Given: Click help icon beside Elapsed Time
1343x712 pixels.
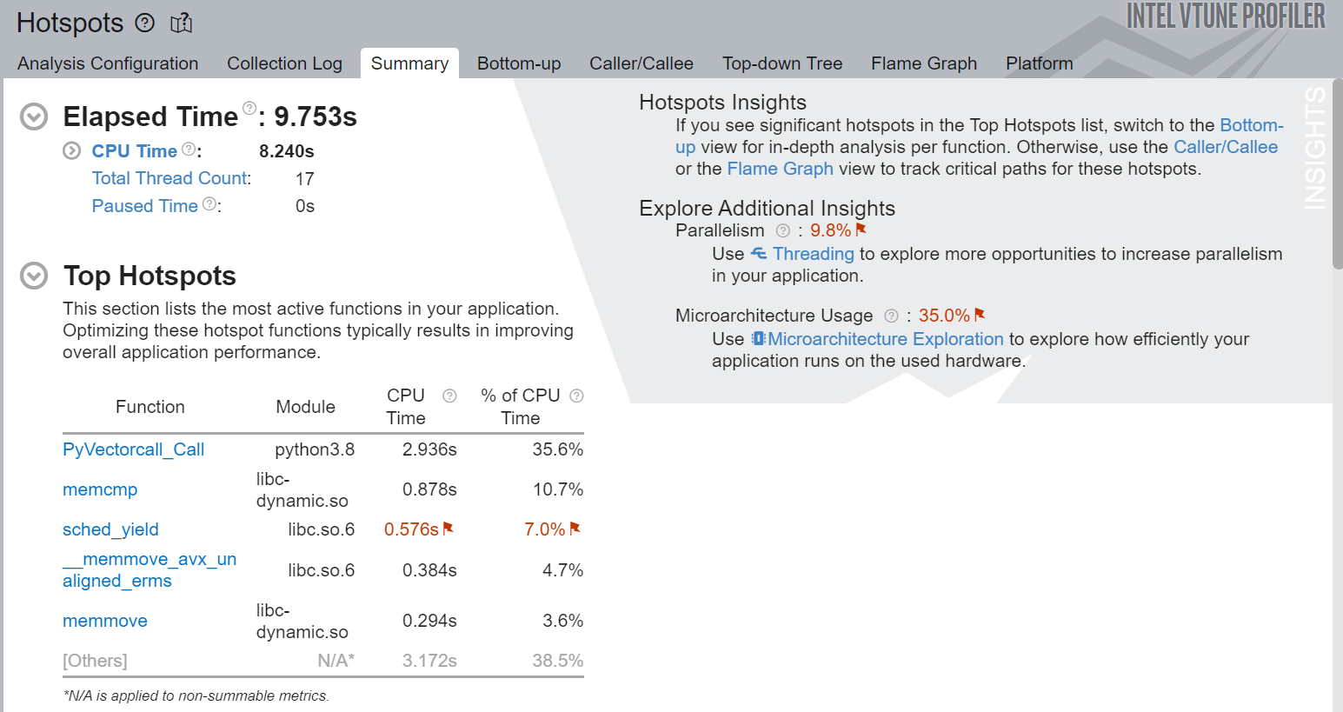Looking at the screenshot, I should (x=249, y=108).
